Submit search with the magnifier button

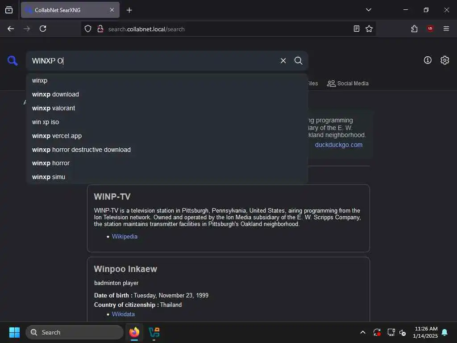[298, 61]
